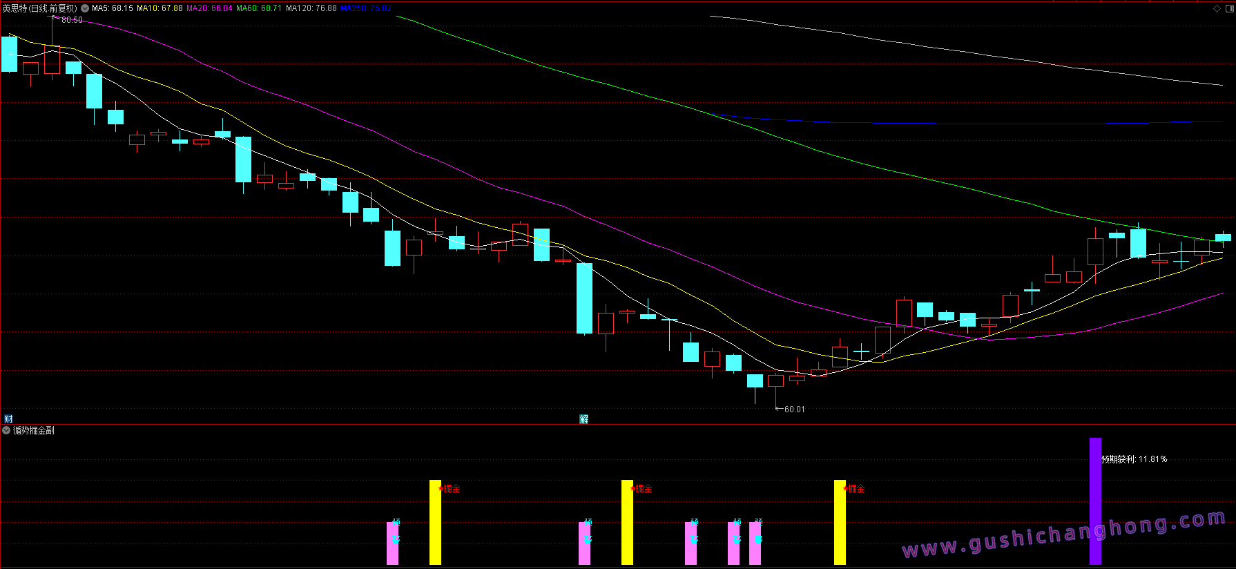Click the 财 info marker icon
The height and width of the screenshot is (569, 1236).
(8, 419)
